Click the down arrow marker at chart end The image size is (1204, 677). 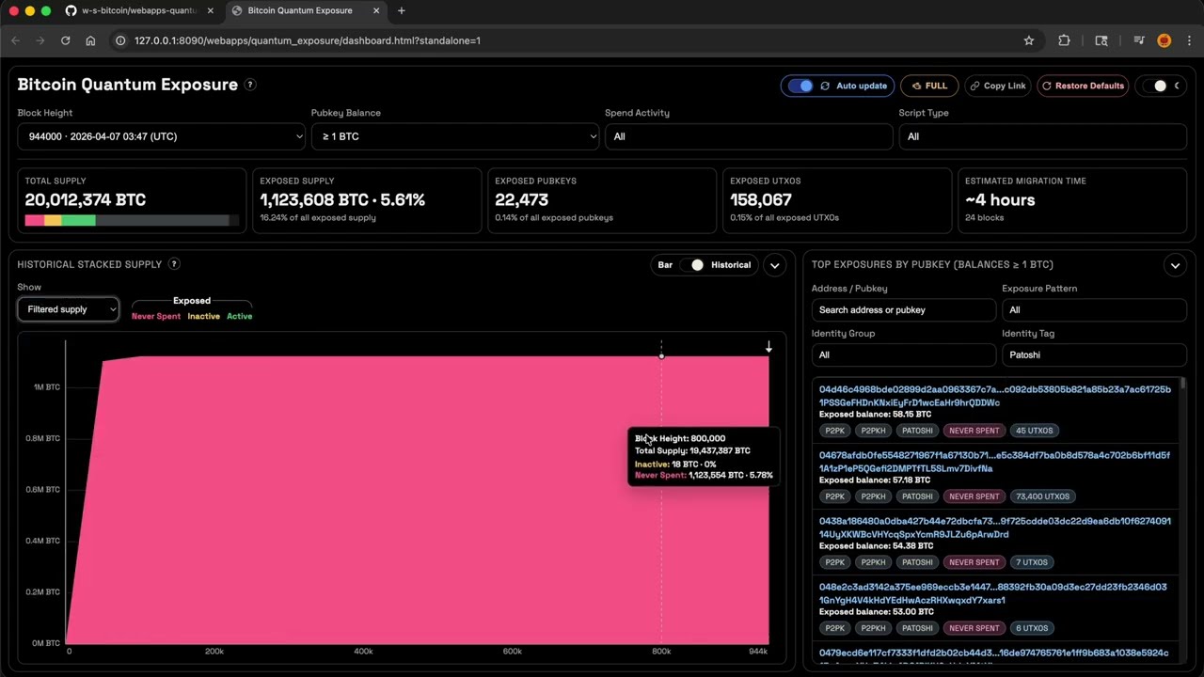click(x=768, y=347)
